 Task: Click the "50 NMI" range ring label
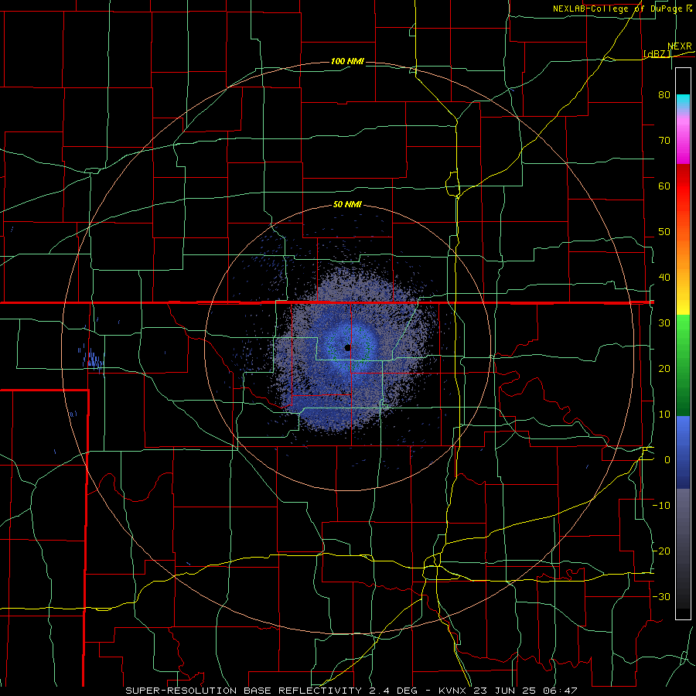click(x=347, y=205)
